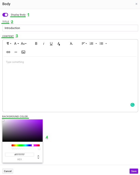Image resolution: width=140 pixels, height=175 pixels.
Task: Click the CONTENT label
Action: 8,36
